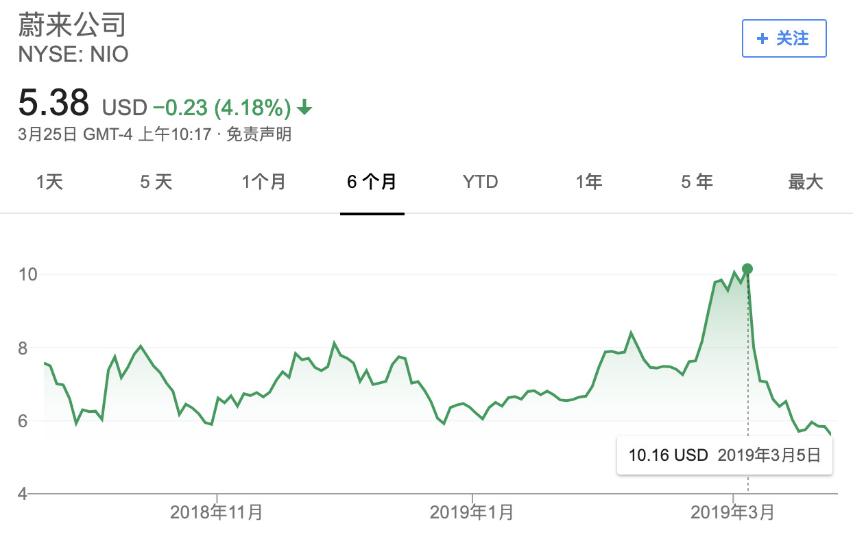This screenshot has height=539, width=853.
Task: Click the 蔚来公司 company title
Action: tap(72, 25)
